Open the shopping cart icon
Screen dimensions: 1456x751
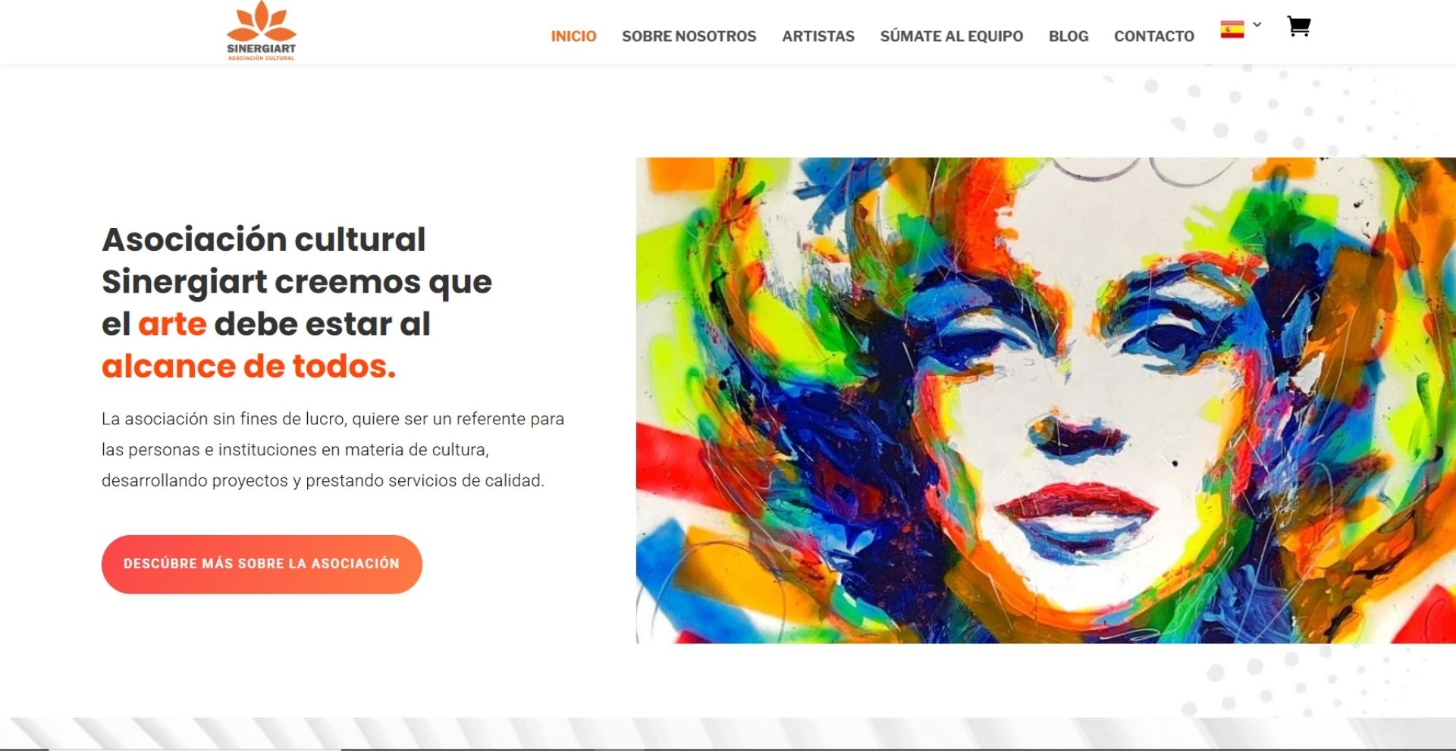(1299, 27)
